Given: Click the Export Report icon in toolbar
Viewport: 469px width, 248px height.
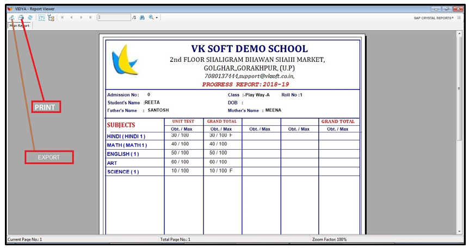Looking at the screenshot, I should [x=11, y=17].
